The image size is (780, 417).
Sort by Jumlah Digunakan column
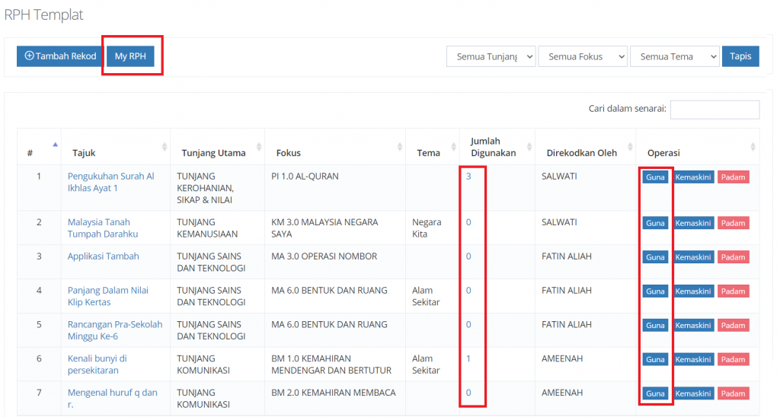(497, 147)
